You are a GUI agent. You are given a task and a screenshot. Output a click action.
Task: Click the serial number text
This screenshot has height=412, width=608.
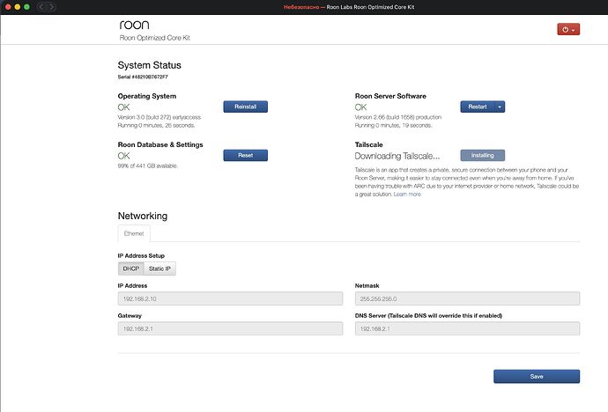point(143,77)
